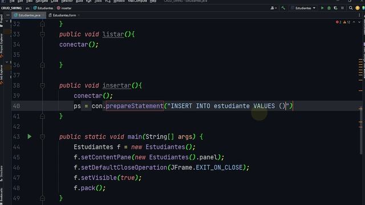Click the highlighted prepareStatement call
This screenshot has height=205, width=365.
pyautogui.click(x=135, y=106)
